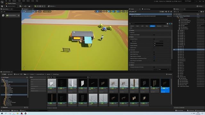Open the Build menu
205x115 pixels.
pyautogui.click(x=23, y=1)
